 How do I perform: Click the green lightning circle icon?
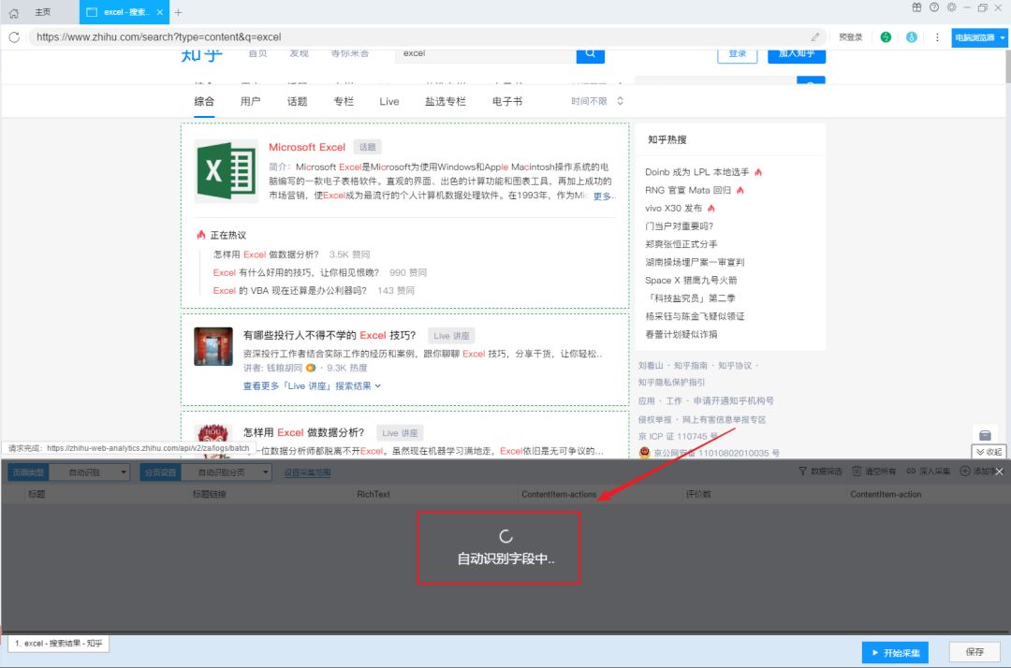point(886,37)
